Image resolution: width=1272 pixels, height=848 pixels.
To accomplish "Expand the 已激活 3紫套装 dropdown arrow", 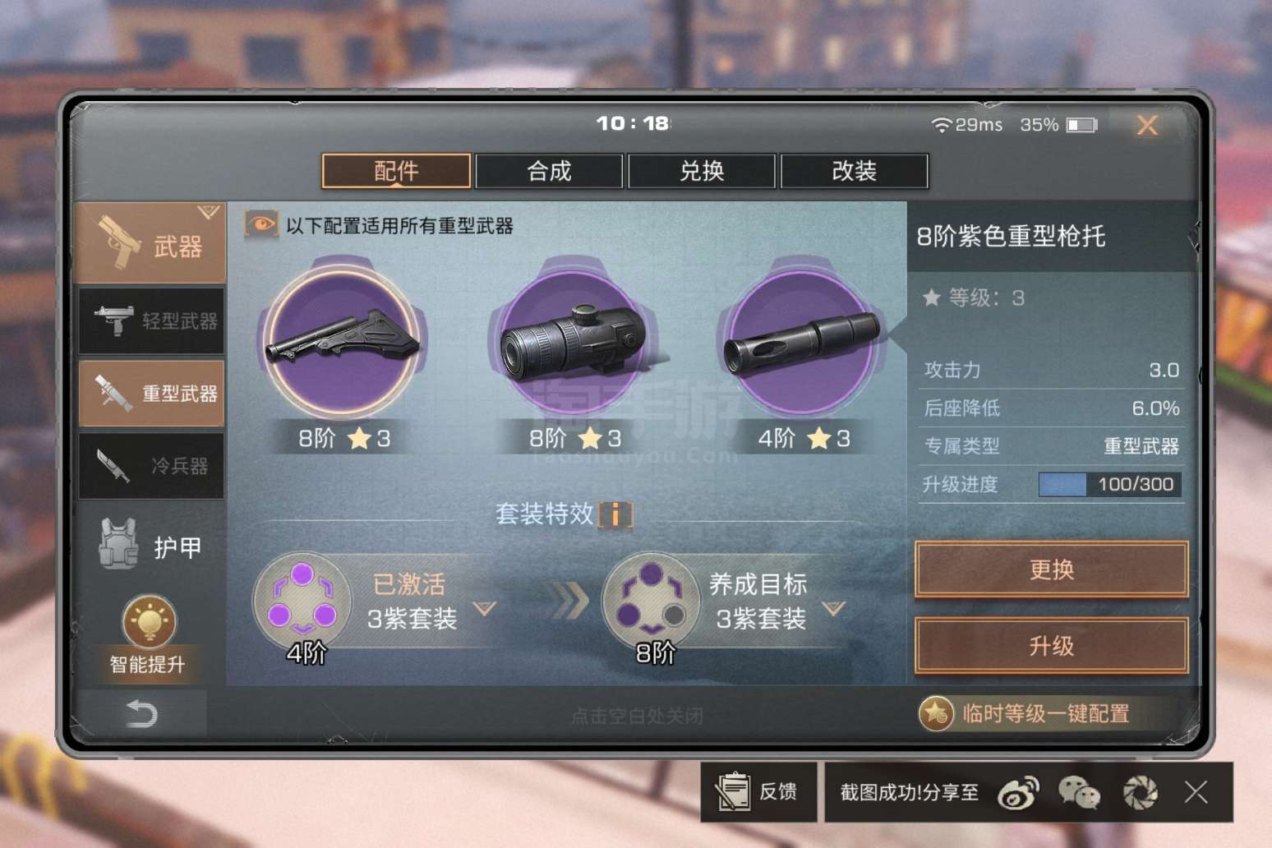I will pyautogui.click(x=485, y=609).
